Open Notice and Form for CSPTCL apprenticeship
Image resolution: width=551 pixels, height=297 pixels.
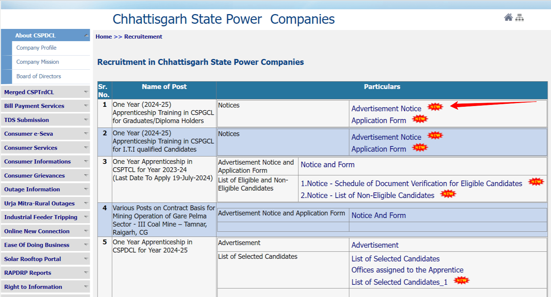point(327,165)
